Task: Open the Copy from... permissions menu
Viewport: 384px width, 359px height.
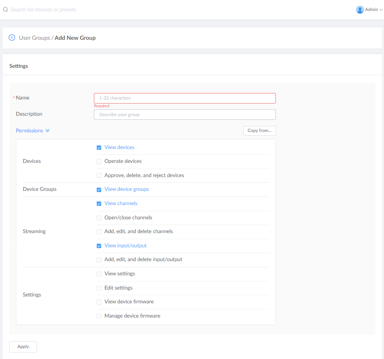Action: (x=259, y=131)
